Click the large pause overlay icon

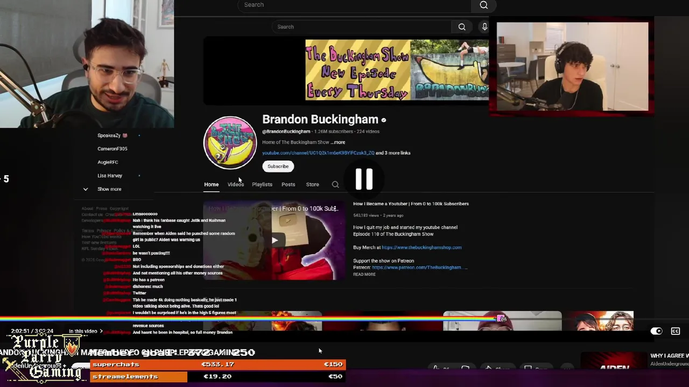point(364,179)
